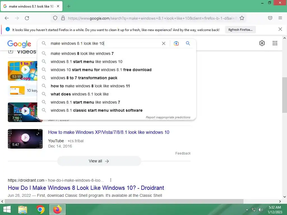Show hidden system tray icons
The height and width of the screenshot is (215, 287).
point(247,209)
